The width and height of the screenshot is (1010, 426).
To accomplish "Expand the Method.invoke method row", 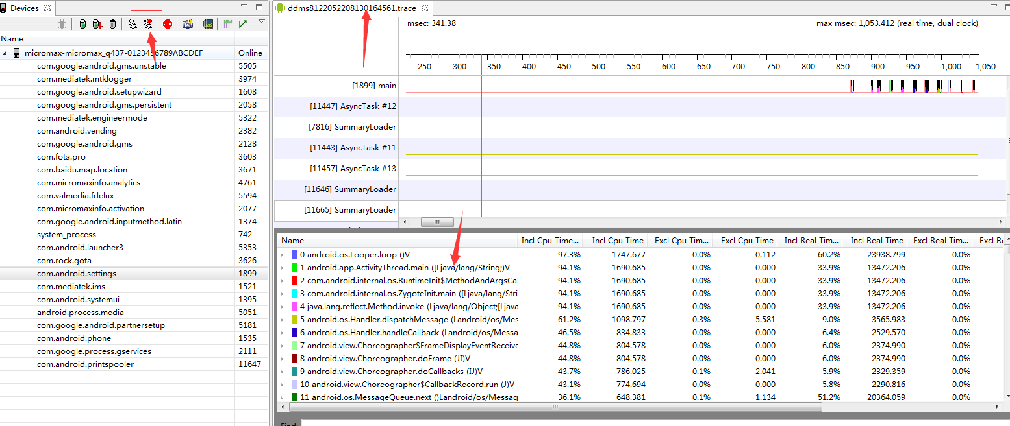I will (x=283, y=307).
